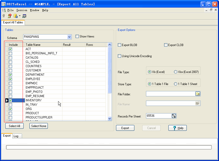This screenshot has height=161, width=219.
Task: Click the disabled Cancel button
Action: coord(151,128)
